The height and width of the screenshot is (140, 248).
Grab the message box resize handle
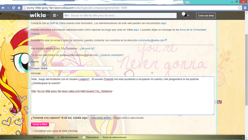click(x=213, y=114)
